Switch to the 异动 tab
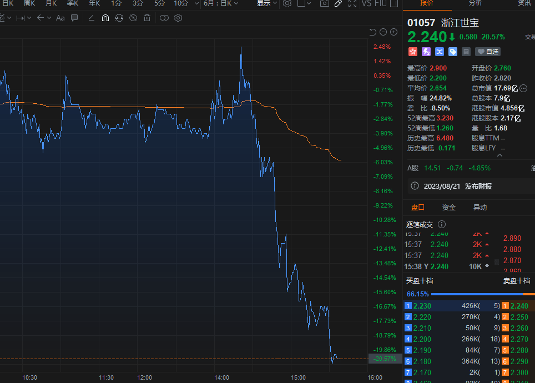Image resolution: width=535 pixels, height=383 pixels. pyautogui.click(x=480, y=207)
